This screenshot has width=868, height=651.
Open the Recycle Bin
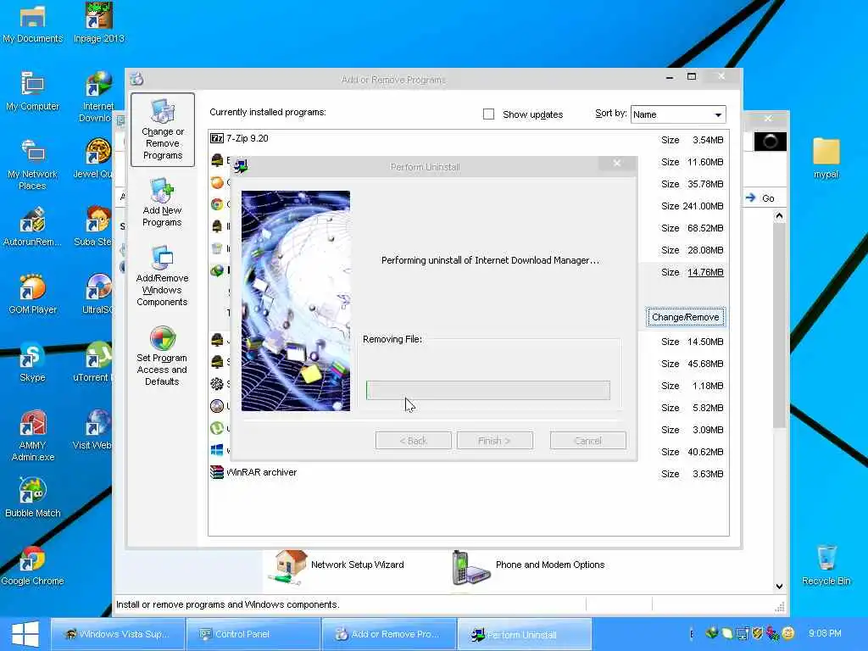pos(826,565)
